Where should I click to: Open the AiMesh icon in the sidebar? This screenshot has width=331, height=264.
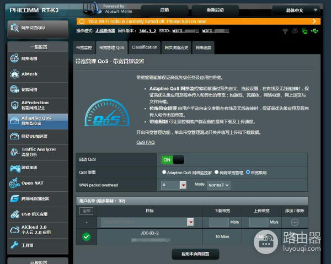tap(14, 74)
